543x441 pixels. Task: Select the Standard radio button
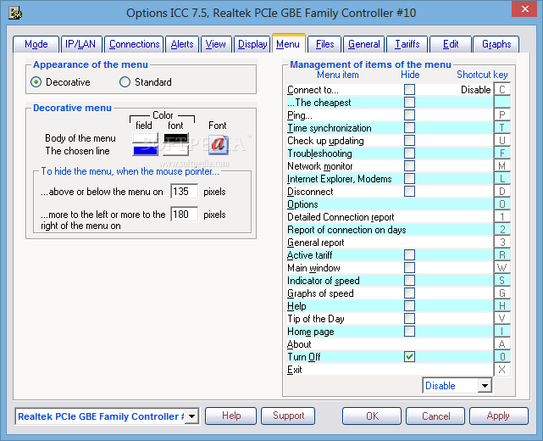[125, 82]
